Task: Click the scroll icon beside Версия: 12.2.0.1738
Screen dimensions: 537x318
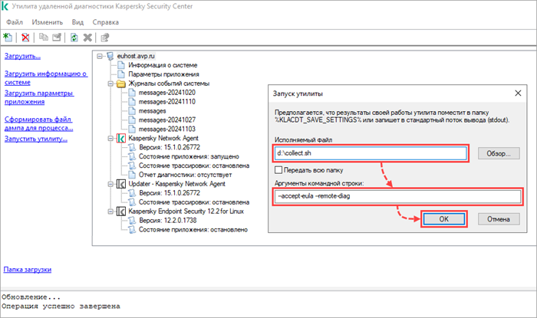Action: (132, 221)
